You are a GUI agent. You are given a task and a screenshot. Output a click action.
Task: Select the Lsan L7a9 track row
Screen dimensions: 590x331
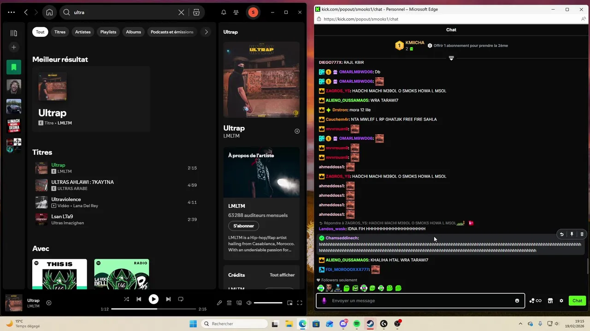click(116, 219)
